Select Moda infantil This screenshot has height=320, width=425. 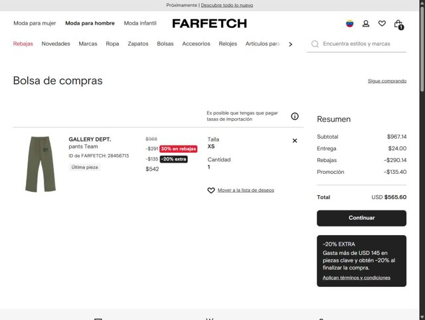(140, 23)
